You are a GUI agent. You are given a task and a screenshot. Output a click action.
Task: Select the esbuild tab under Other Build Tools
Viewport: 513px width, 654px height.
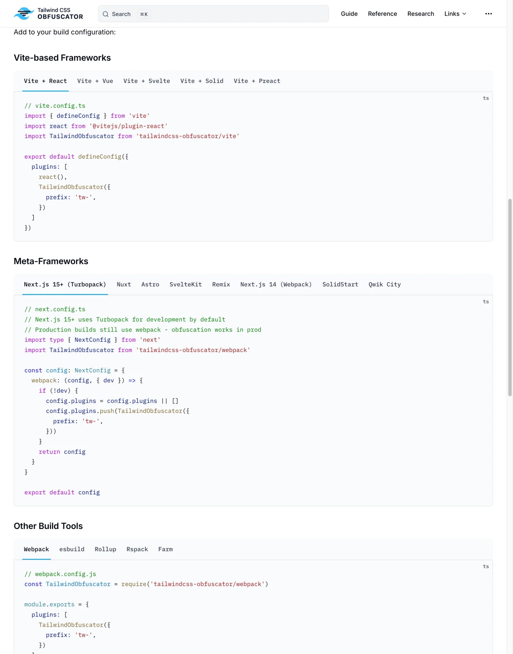tap(71, 549)
